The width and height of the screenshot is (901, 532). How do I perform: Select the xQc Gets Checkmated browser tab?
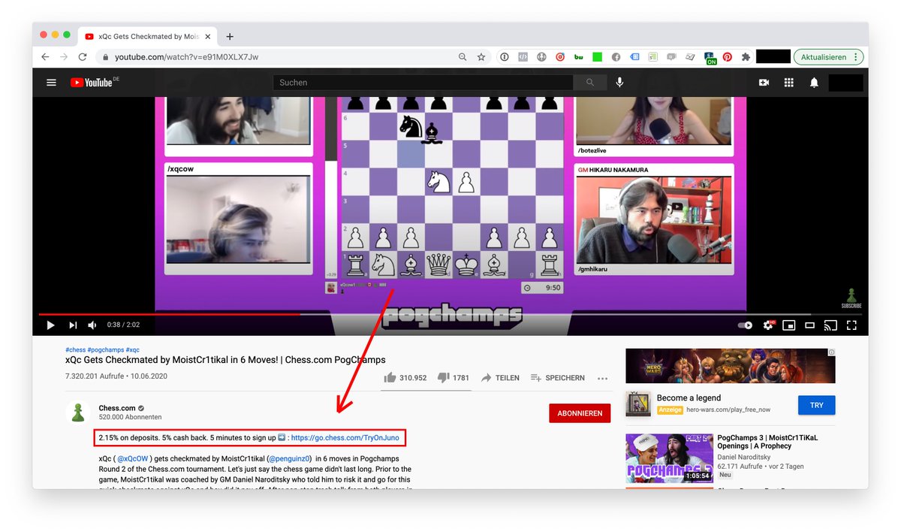(148, 36)
